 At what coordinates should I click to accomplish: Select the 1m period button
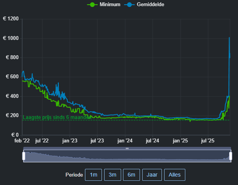(x=93, y=175)
